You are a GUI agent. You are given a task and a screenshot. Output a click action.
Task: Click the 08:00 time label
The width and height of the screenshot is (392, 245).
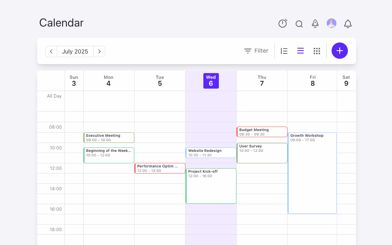coord(55,127)
